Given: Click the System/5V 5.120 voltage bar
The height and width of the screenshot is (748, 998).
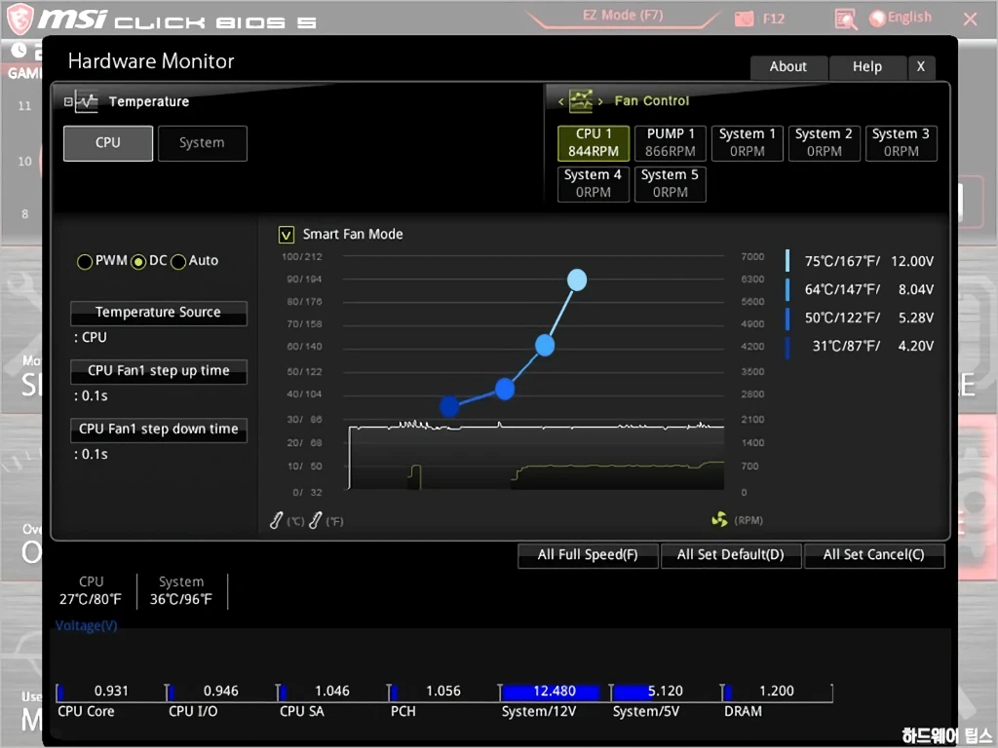Looking at the screenshot, I should tap(666, 692).
